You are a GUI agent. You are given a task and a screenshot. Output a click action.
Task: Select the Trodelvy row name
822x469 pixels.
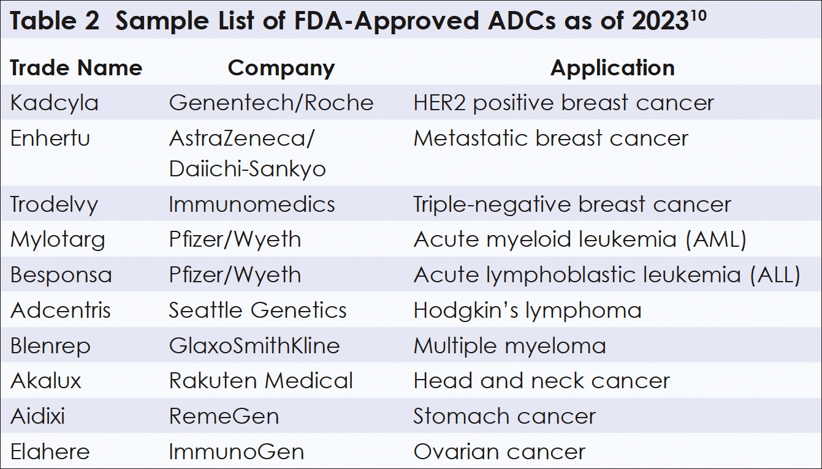click(x=54, y=204)
